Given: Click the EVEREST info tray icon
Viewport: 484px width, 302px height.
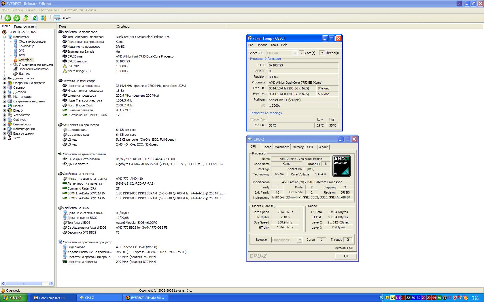Looking at the screenshot, I should click(x=445, y=298).
